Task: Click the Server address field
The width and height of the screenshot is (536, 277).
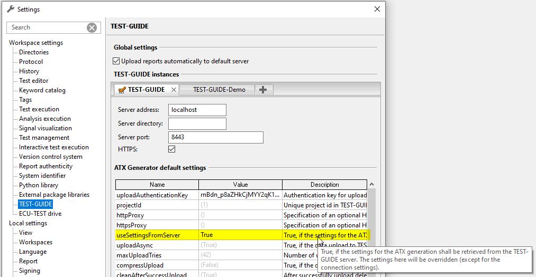Action: coord(197,110)
